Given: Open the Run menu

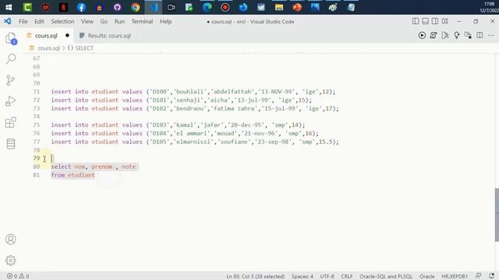Looking at the screenshot, I should click(x=119, y=21).
